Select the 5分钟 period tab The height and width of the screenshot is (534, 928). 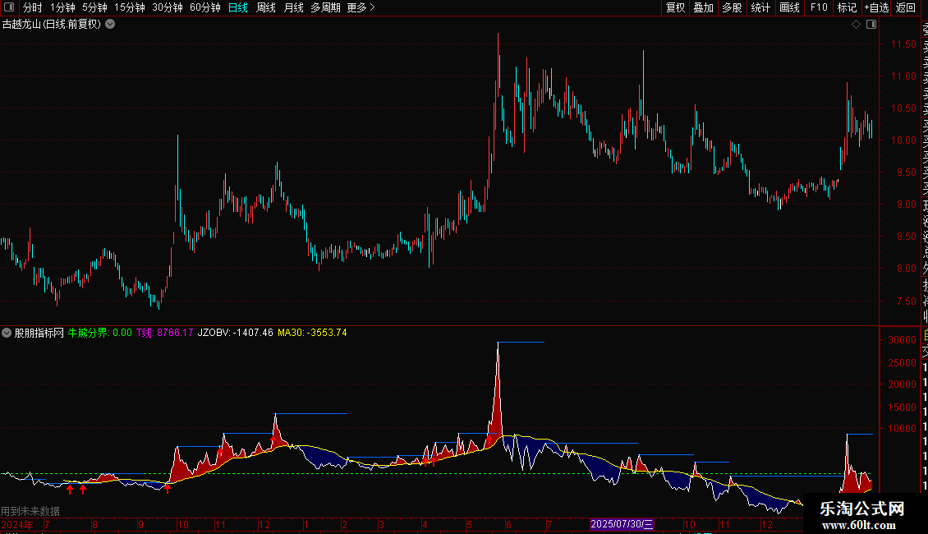tap(94, 7)
